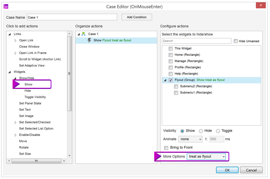This screenshot has height=179, width=270.
Task: Open the Animate dropdown
Action: pos(190,139)
